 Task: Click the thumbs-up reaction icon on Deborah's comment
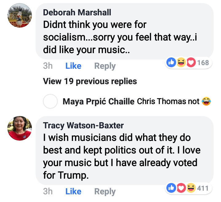pos(171,63)
